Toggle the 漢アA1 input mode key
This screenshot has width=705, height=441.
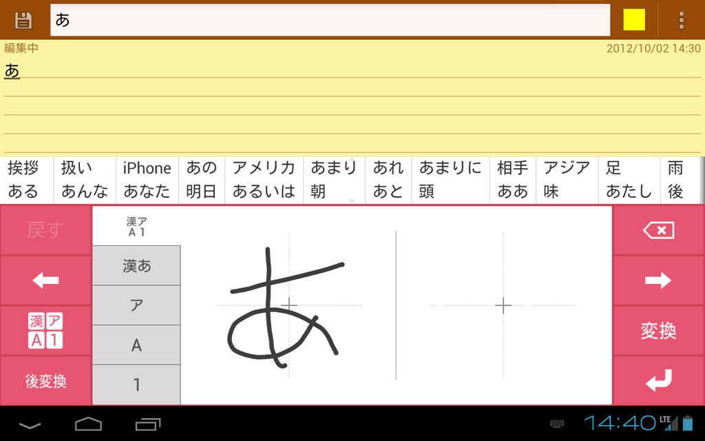coord(46,331)
